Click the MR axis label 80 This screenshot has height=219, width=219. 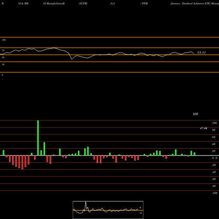click(x=214, y=130)
